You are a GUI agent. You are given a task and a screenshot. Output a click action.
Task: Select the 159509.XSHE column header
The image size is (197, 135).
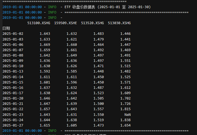click(x=65, y=23)
